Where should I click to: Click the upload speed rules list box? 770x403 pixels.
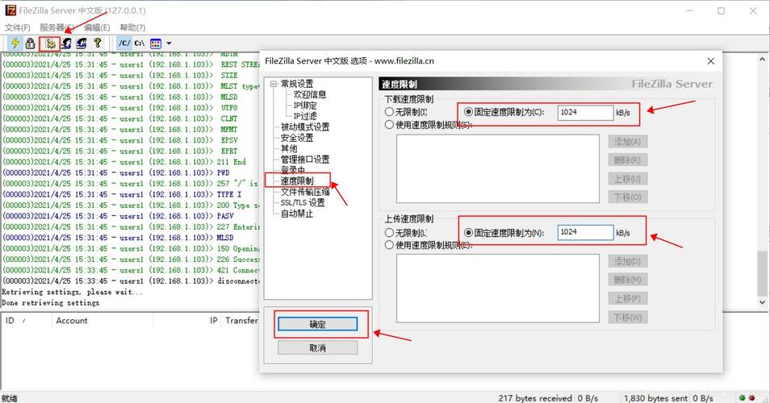point(498,289)
